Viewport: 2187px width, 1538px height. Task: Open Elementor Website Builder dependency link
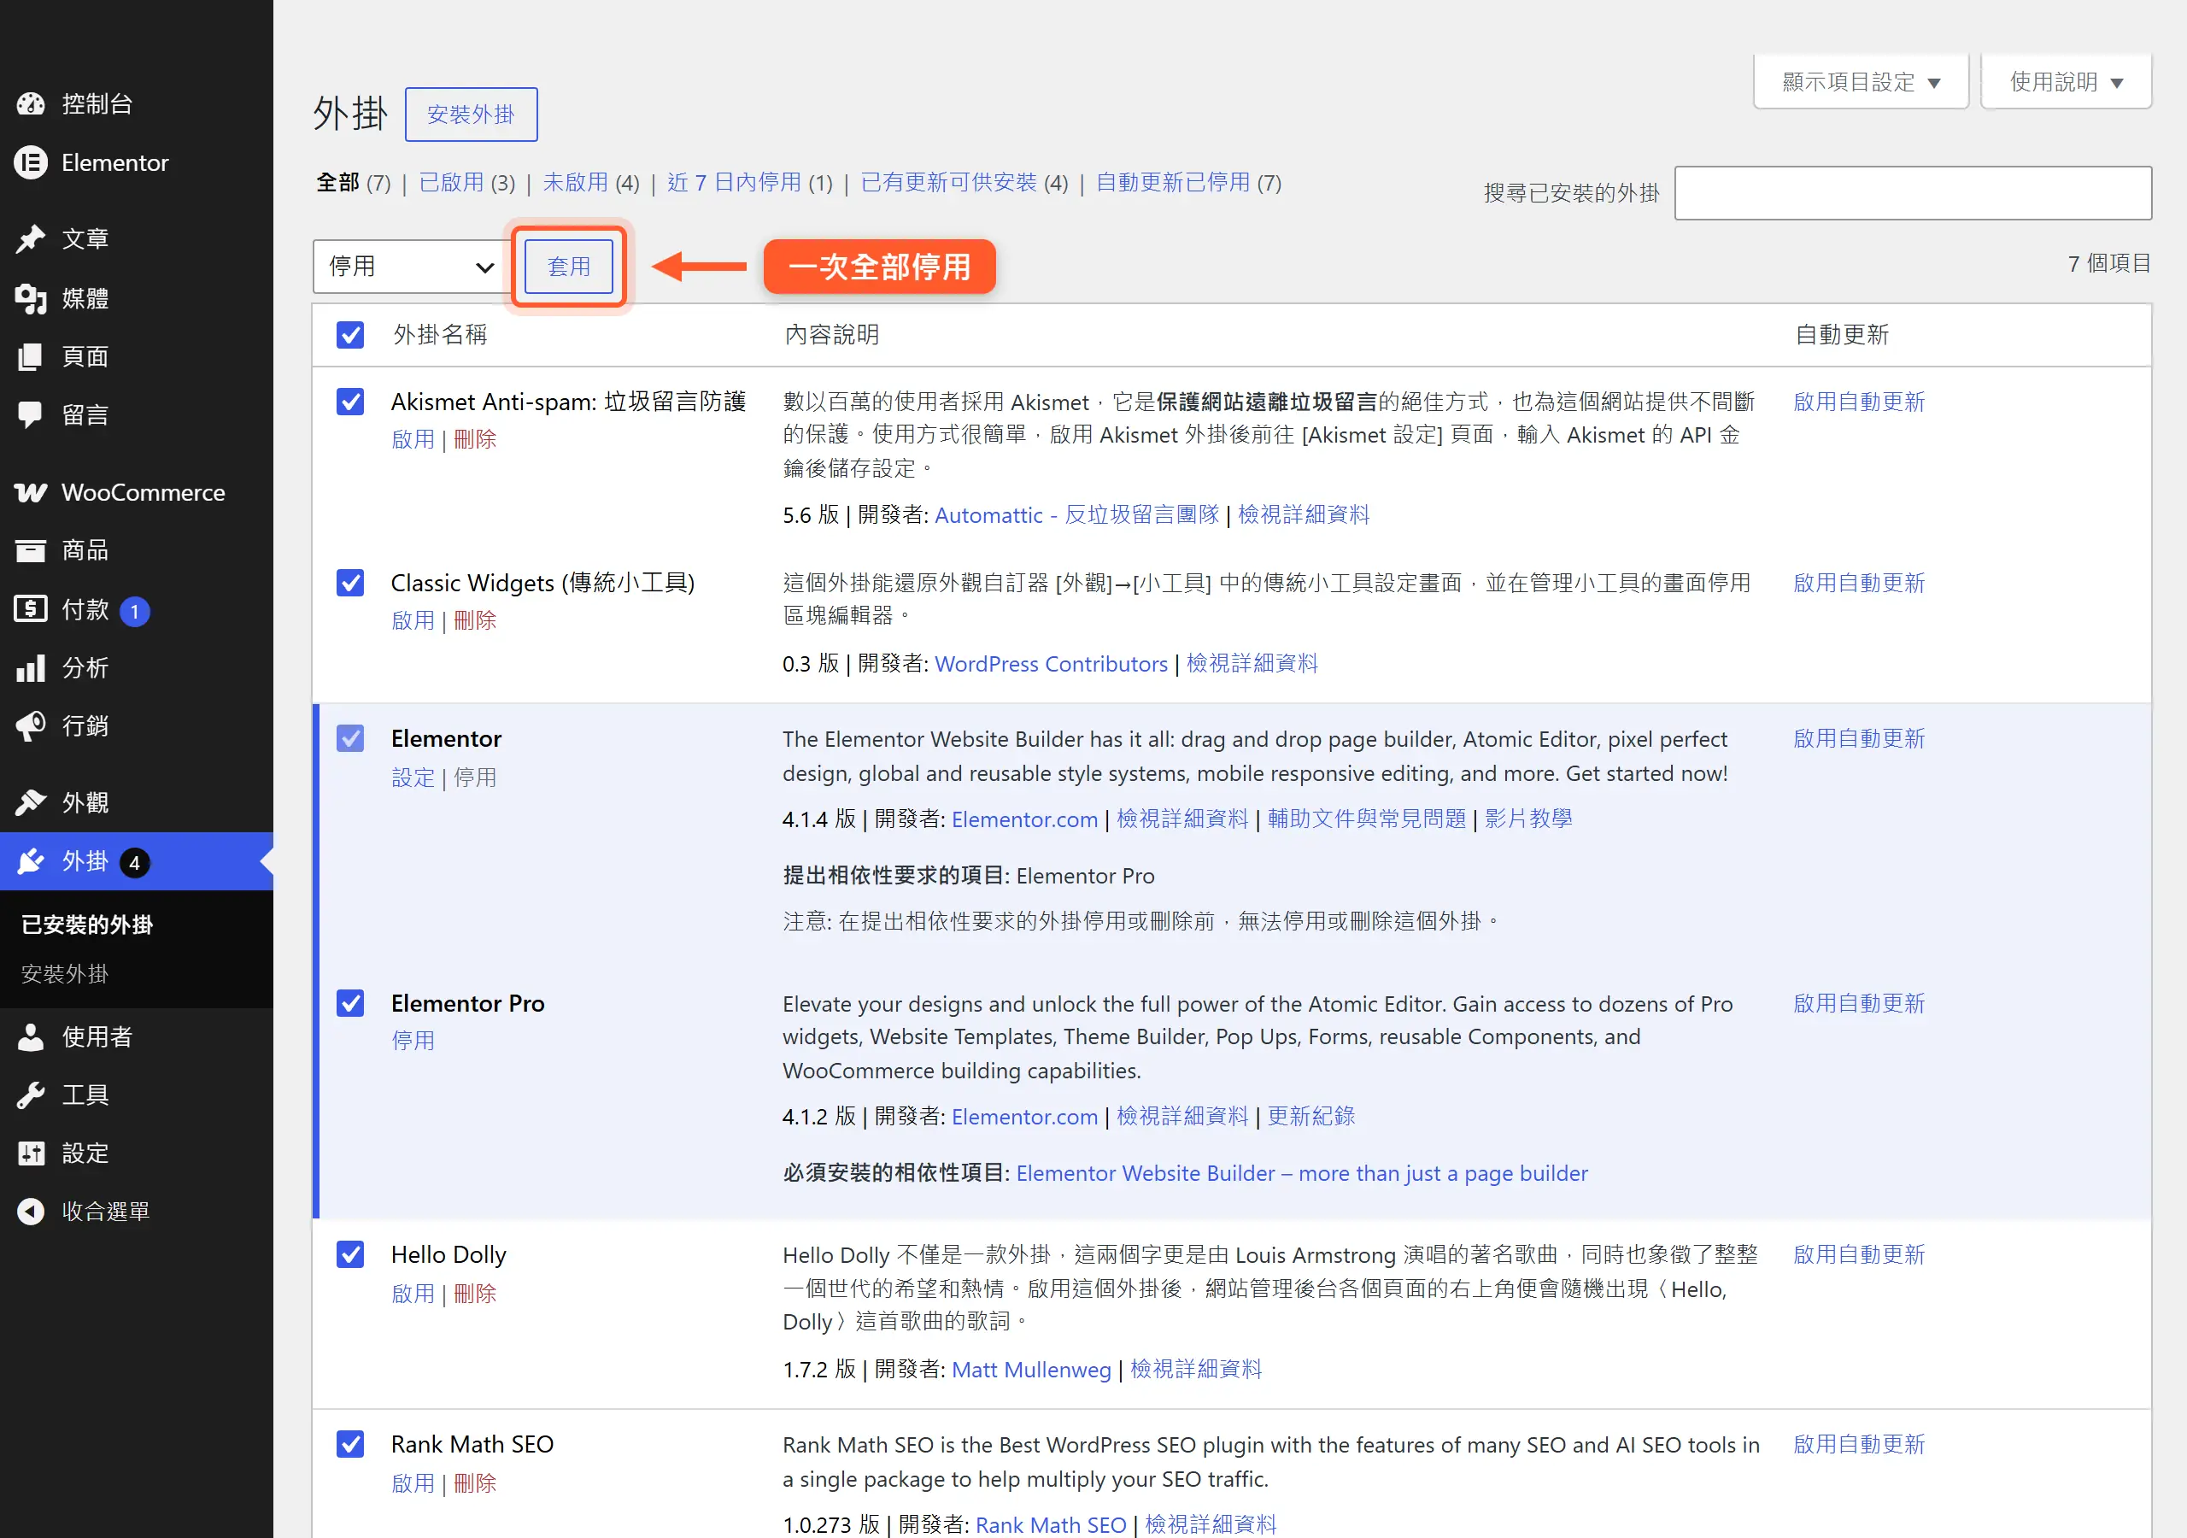(1301, 1173)
